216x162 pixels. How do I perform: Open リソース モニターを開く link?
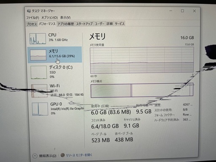(79, 155)
